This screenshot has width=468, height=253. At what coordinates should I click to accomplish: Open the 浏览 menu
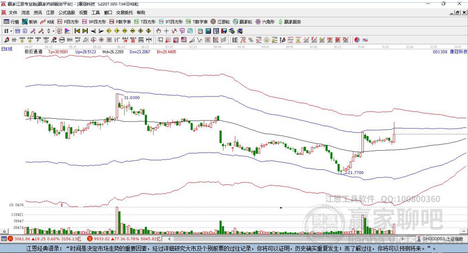click(x=26, y=12)
